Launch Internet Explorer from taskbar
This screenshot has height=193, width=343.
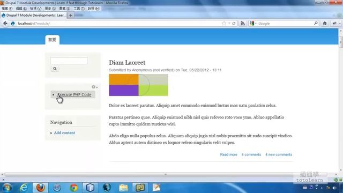click(x=24, y=188)
